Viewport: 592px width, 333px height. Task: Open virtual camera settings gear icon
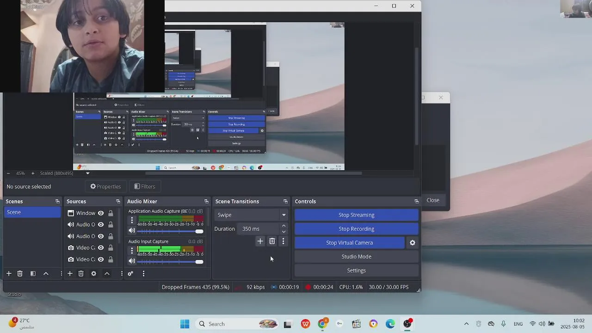tap(413, 243)
